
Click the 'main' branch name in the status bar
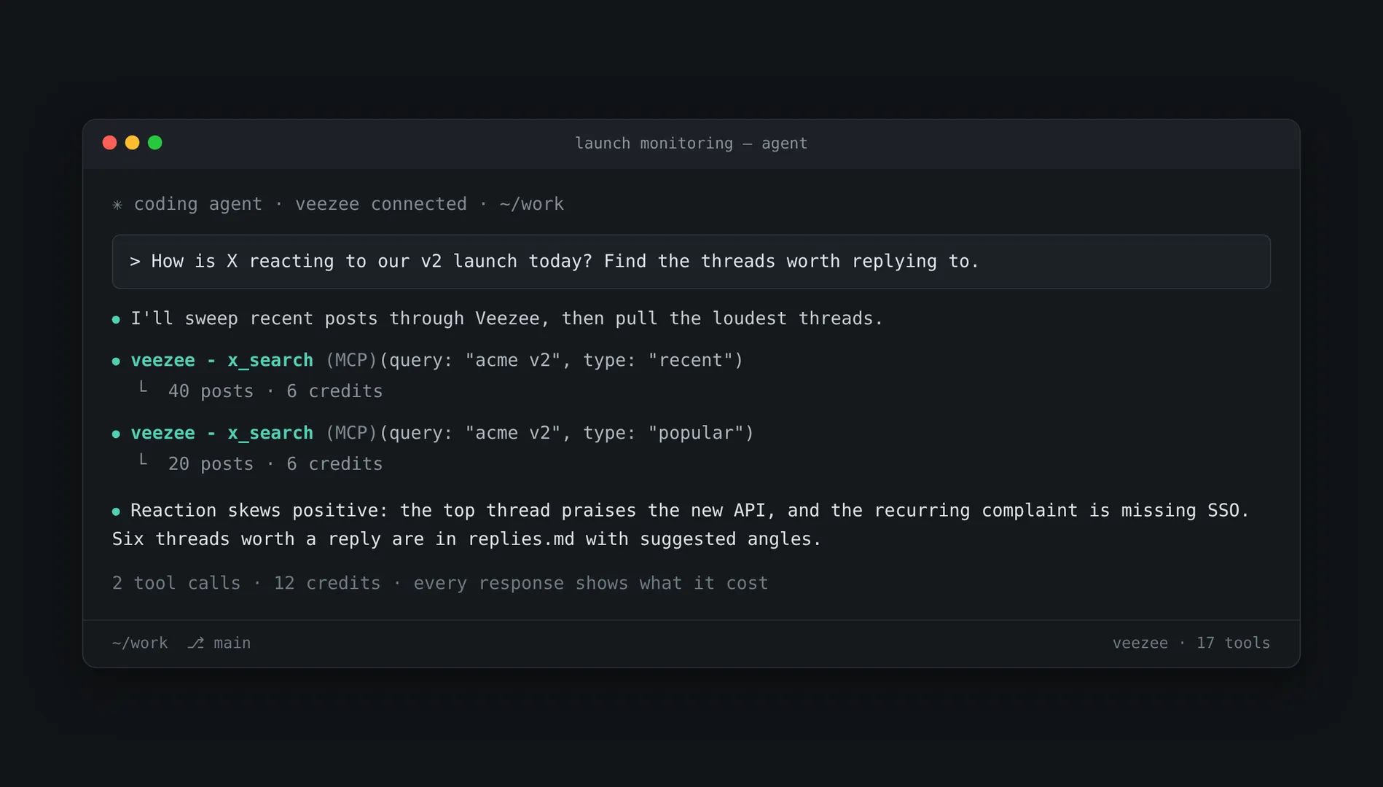pos(232,643)
